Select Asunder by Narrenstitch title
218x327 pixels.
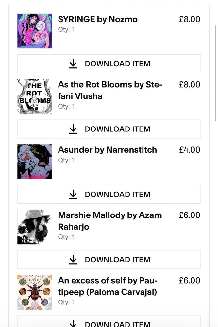pos(107,150)
